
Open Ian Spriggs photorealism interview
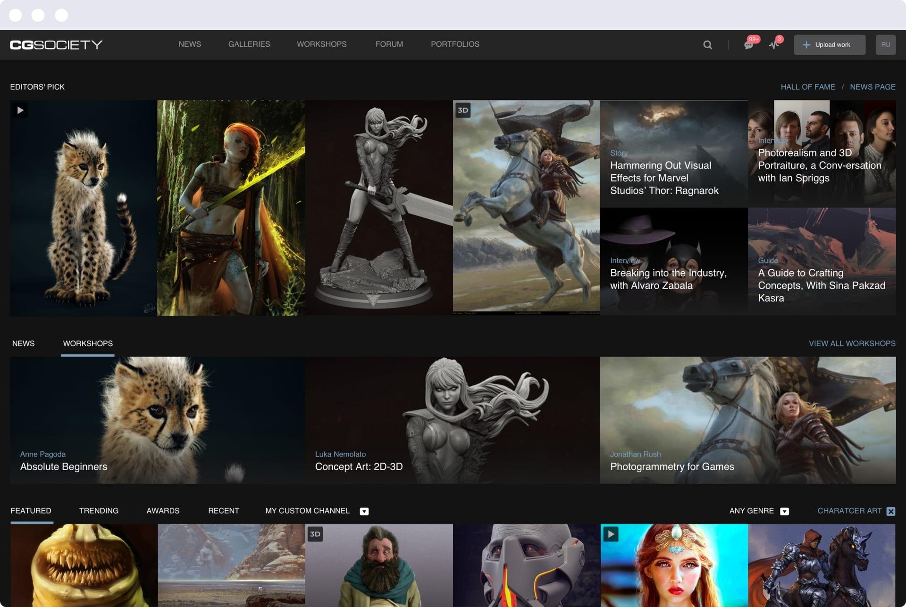tap(822, 154)
